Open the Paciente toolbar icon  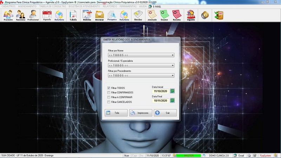8,15
